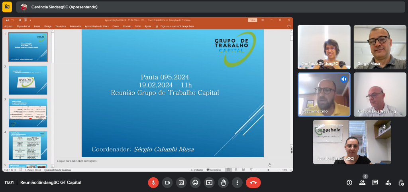Open the Transições ribbon tab

[61, 26]
